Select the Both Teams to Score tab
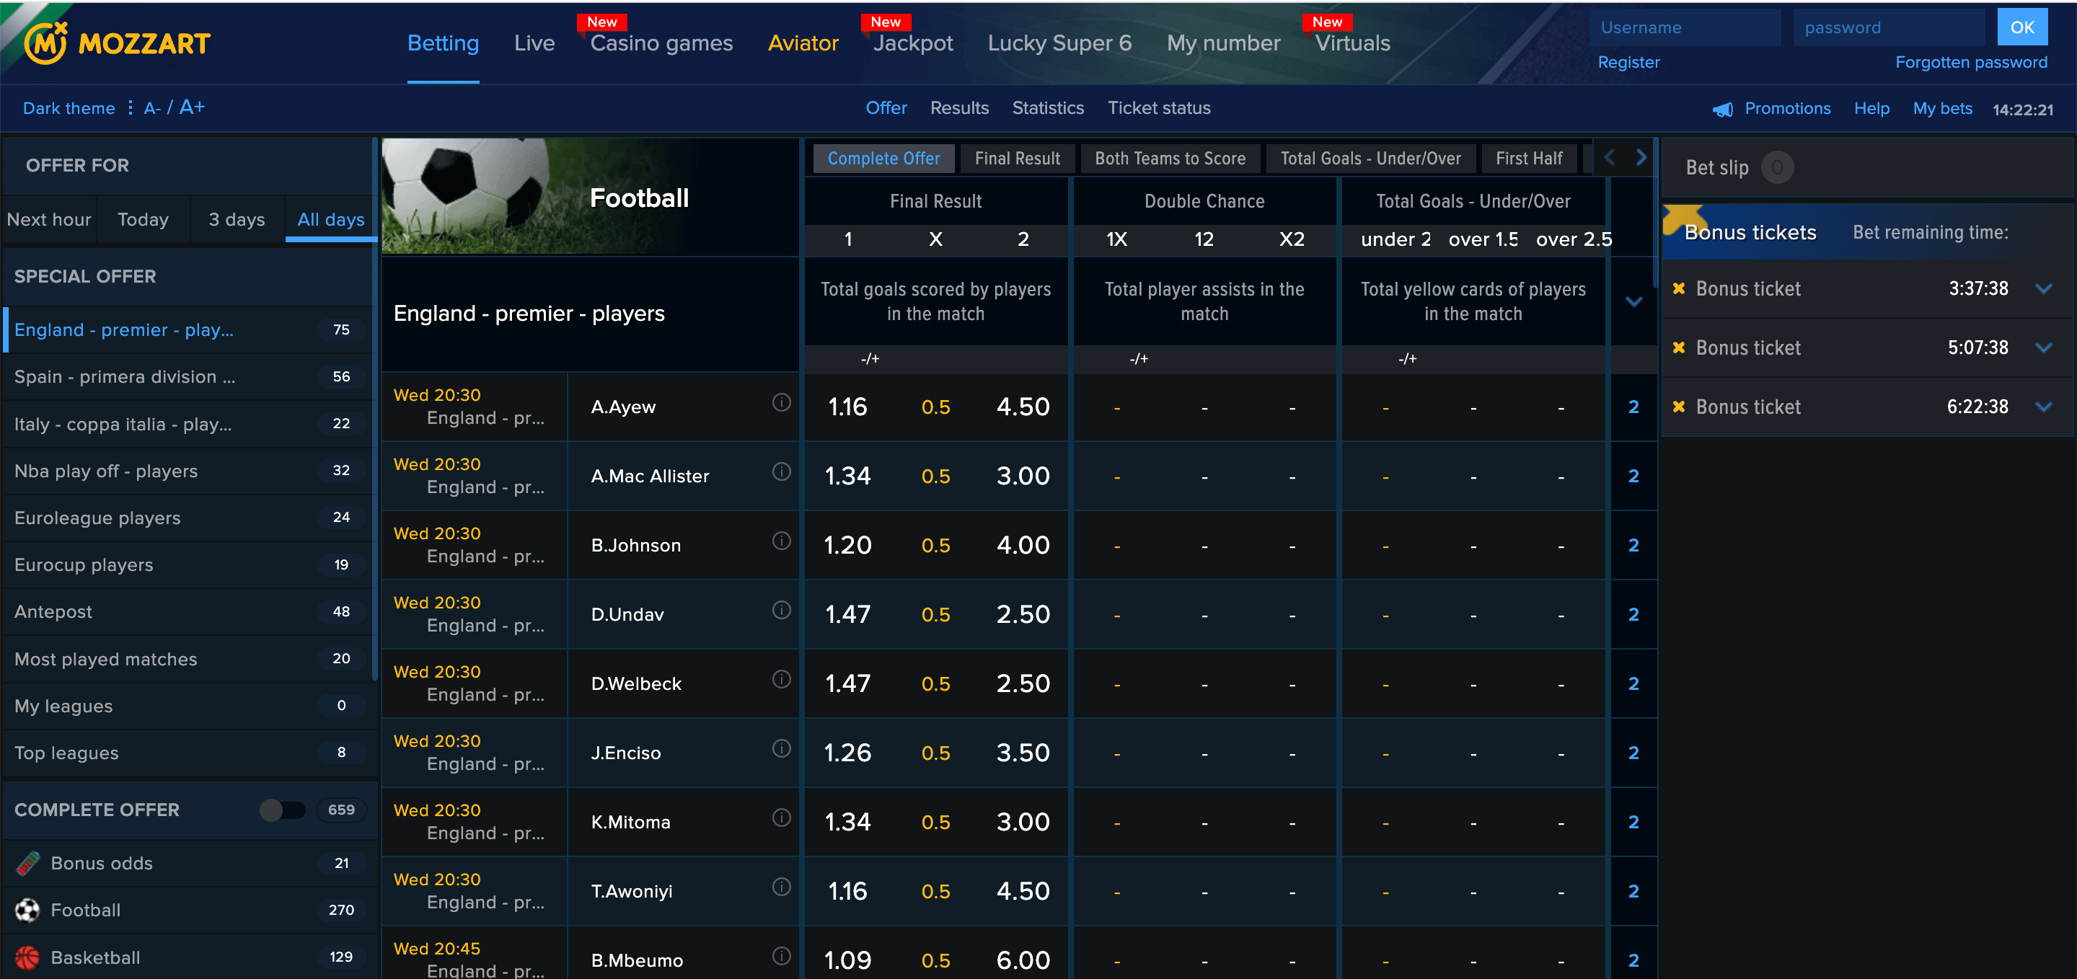This screenshot has width=2077, height=979. point(1170,159)
